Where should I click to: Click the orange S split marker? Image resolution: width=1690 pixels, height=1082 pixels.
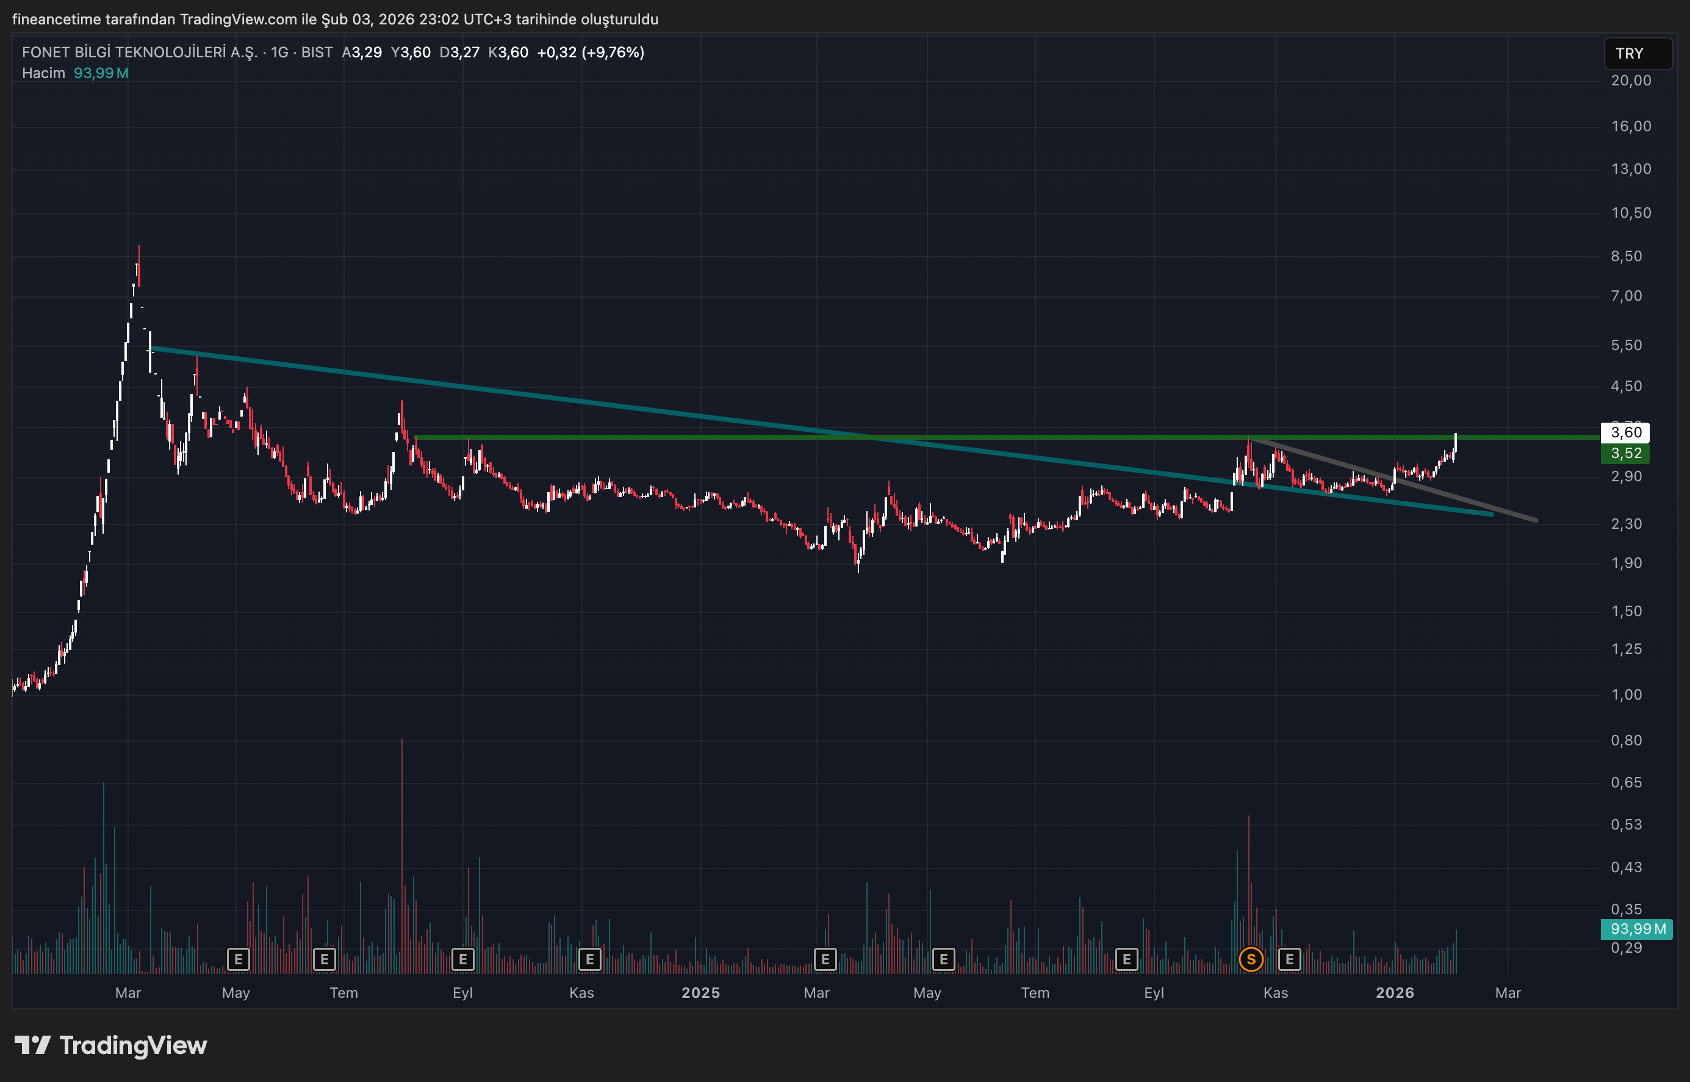pos(1251,959)
